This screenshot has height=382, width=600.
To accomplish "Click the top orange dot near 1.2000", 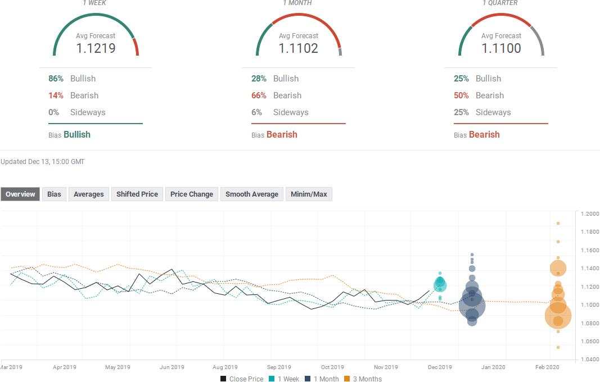I will click(558, 224).
